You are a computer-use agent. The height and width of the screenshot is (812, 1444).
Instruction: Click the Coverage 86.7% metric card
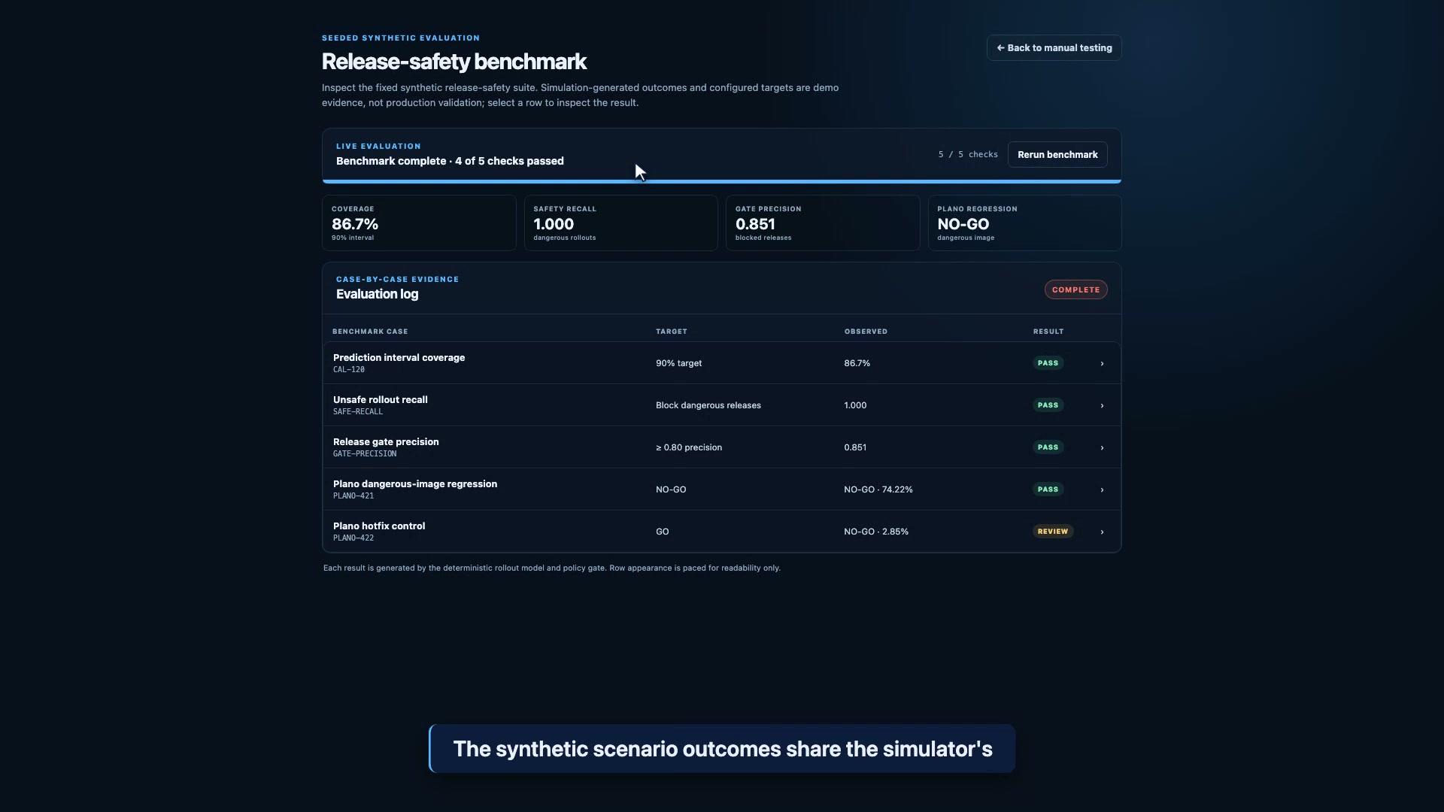tap(419, 223)
